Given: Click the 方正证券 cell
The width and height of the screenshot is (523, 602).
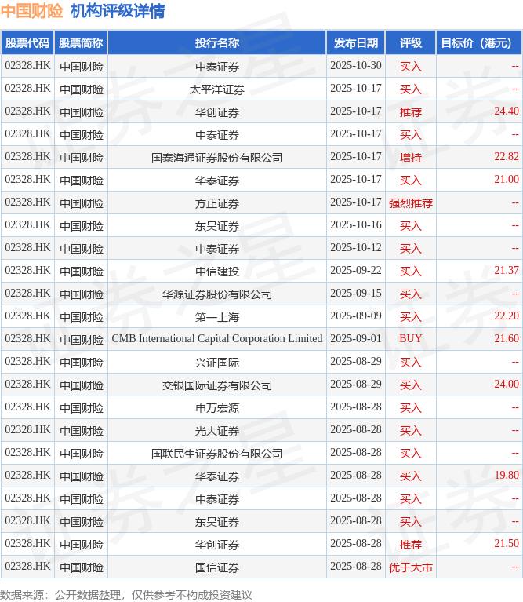Looking at the screenshot, I should [x=217, y=203].
